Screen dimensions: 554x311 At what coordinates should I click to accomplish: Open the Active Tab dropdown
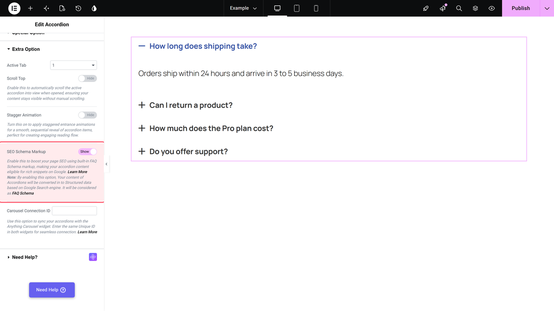73,65
